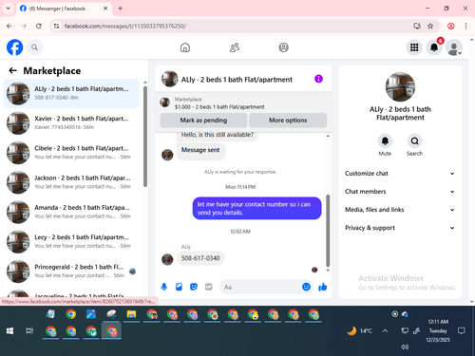Click the conversation information purple icon
Viewport: 475px width, 356px height.
pos(318,79)
